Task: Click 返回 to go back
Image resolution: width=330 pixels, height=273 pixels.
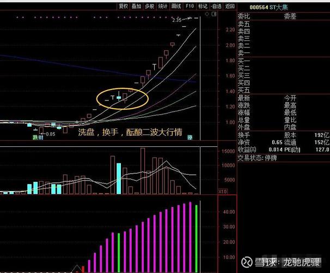Action: click(x=230, y=7)
